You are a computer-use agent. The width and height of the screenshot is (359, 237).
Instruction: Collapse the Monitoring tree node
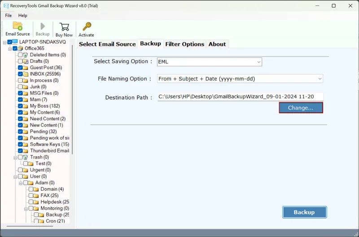[x=26, y=209]
